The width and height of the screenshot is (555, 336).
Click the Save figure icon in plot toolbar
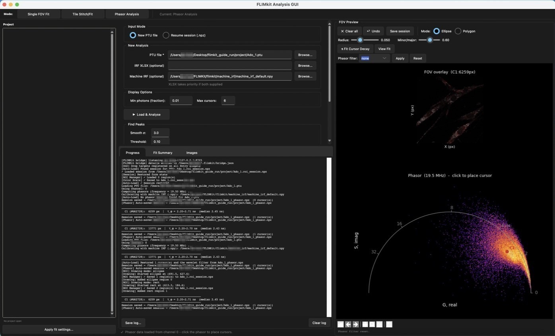[389, 324]
